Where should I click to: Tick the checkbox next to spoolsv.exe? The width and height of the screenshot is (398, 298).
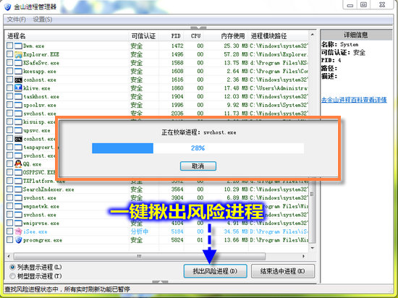(9, 105)
